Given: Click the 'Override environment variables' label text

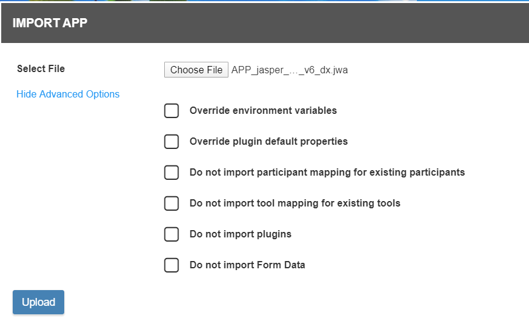Looking at the screenshot, I should (x=263, y=111).
